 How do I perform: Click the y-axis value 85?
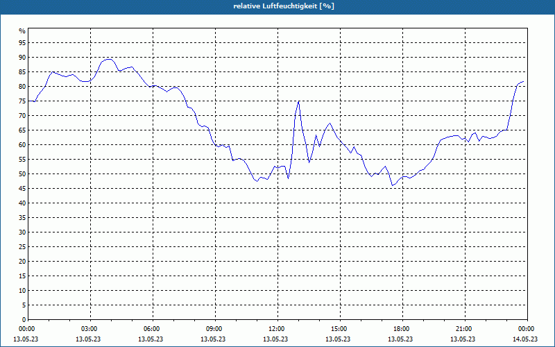22,72
